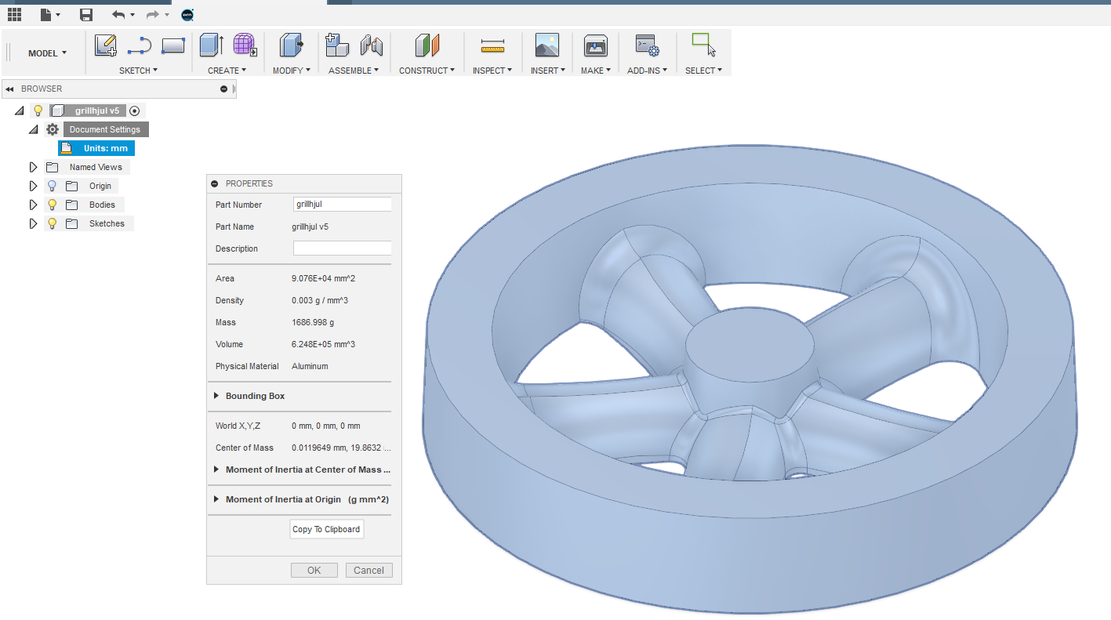
Task: Open the CONSTRUCT menu
Action: pyautogui.click(x=427, y=71)
